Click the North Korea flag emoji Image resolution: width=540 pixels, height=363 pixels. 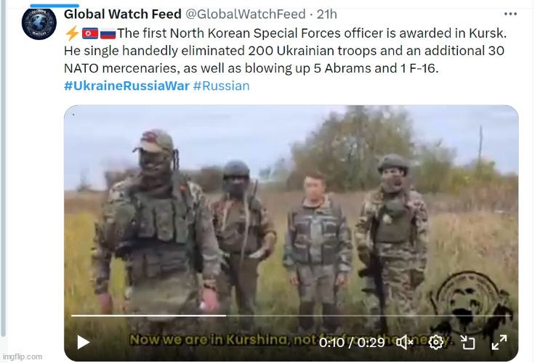click(x=90, y=33)
